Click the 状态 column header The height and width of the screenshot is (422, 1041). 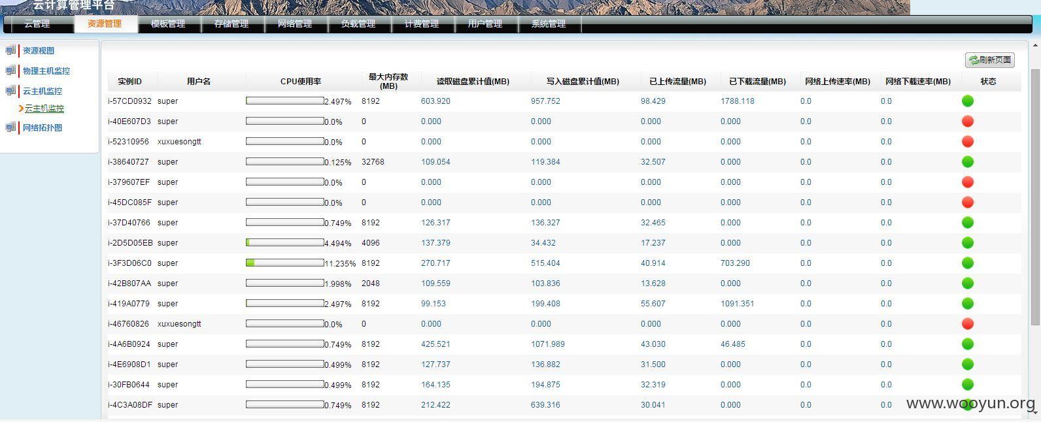point(988,82)
